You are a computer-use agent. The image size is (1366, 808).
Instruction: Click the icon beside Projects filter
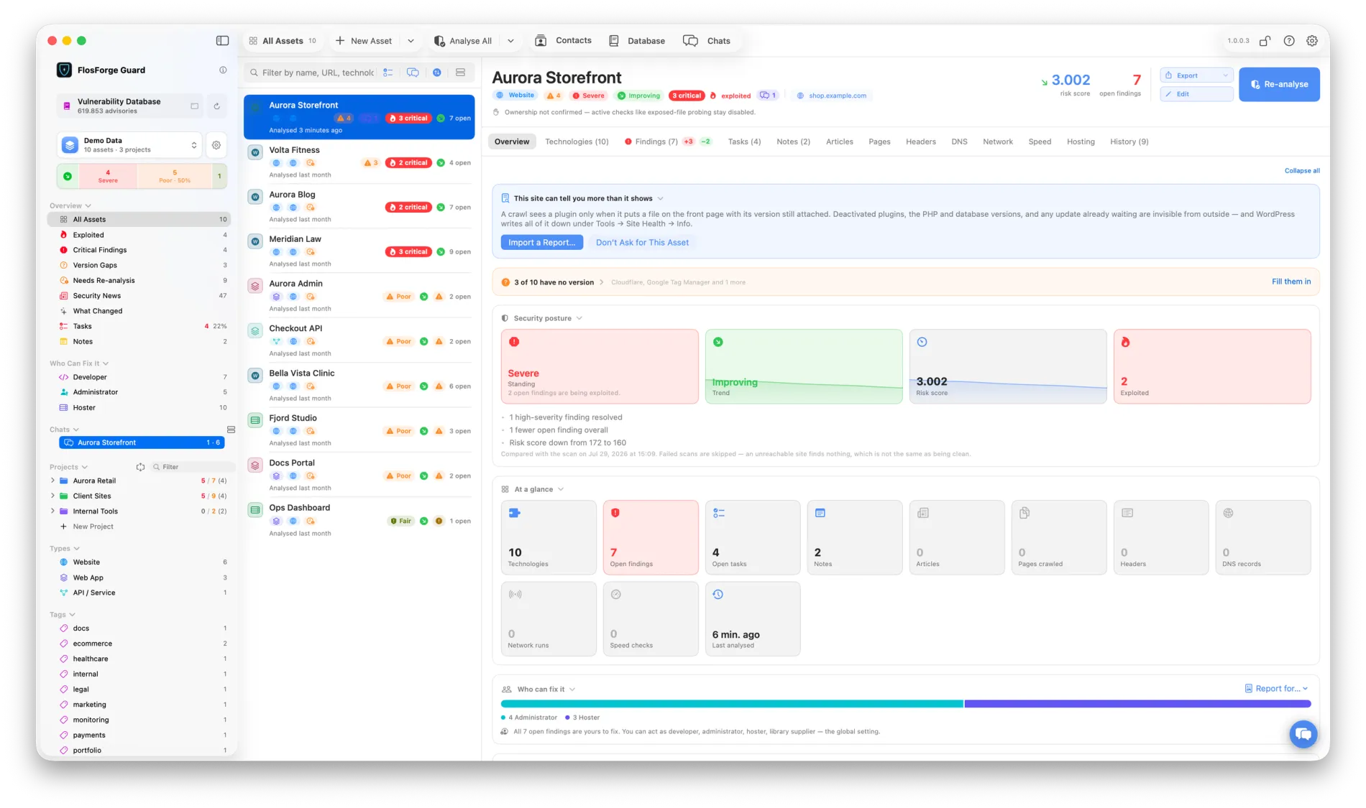140,467
